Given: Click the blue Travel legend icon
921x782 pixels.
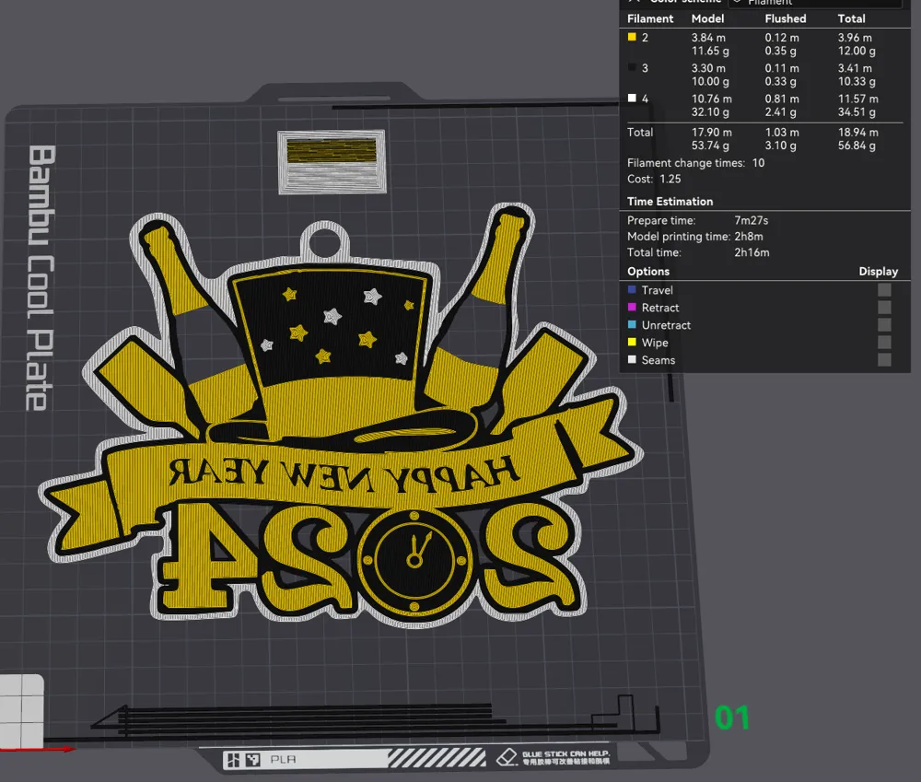Looking at the screenshot, I should pyautogui.click(x=632, y=290).
